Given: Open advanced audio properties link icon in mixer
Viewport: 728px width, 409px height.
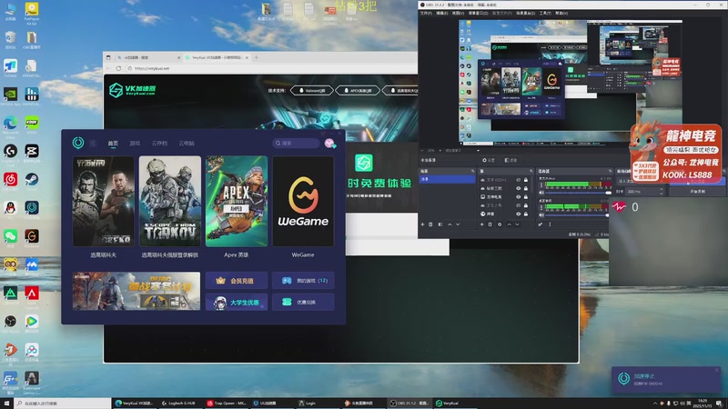Looking at the screenshot, I should (541, 224).
